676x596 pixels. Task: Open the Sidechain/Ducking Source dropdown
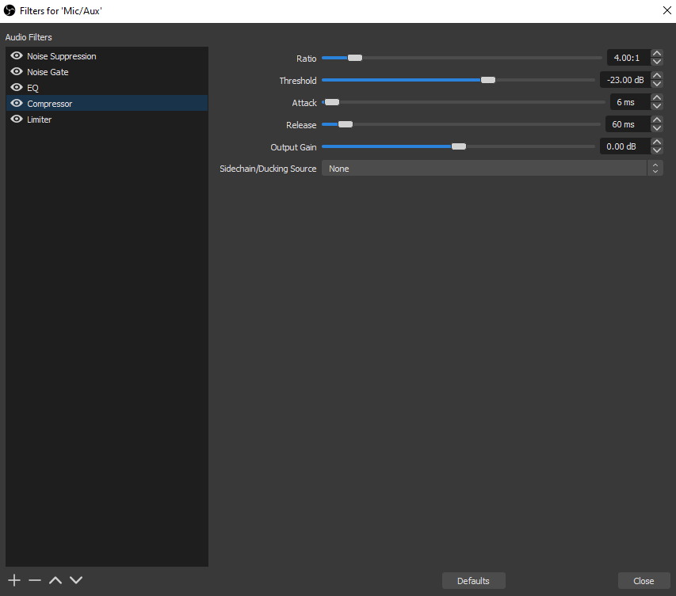(491, 169)
